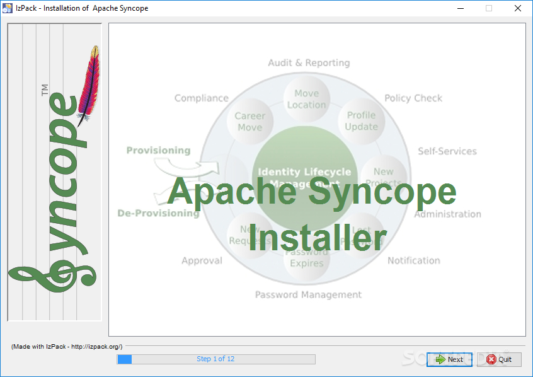Viewport: 533px width, 377px height.
Task: Click the 'Compliance' label in diagram
Action: (x=201, y=98)
